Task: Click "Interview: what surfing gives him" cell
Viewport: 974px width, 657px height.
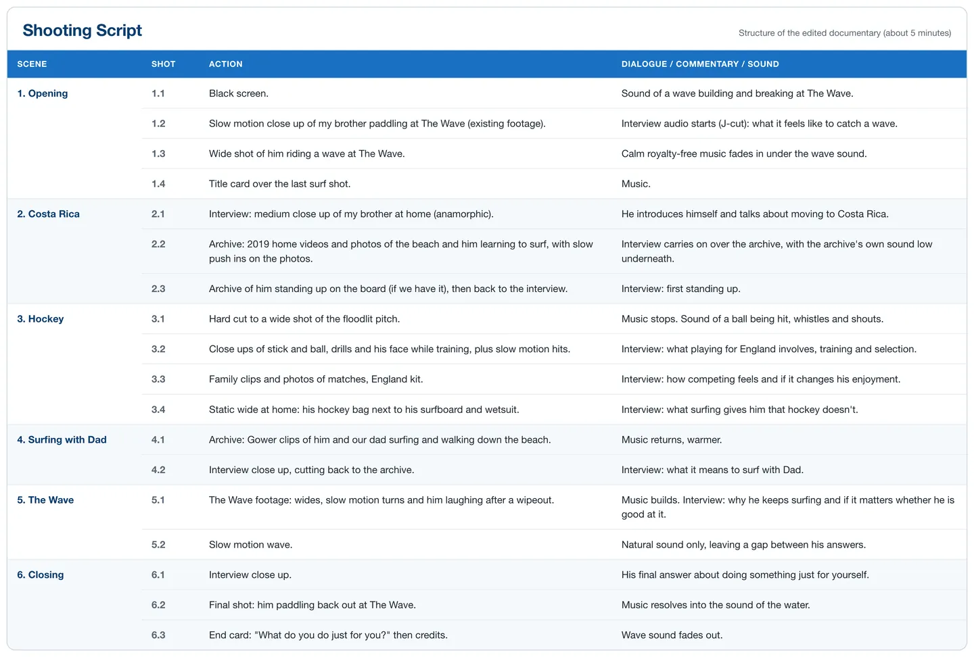Action: [x=740, y=410]
